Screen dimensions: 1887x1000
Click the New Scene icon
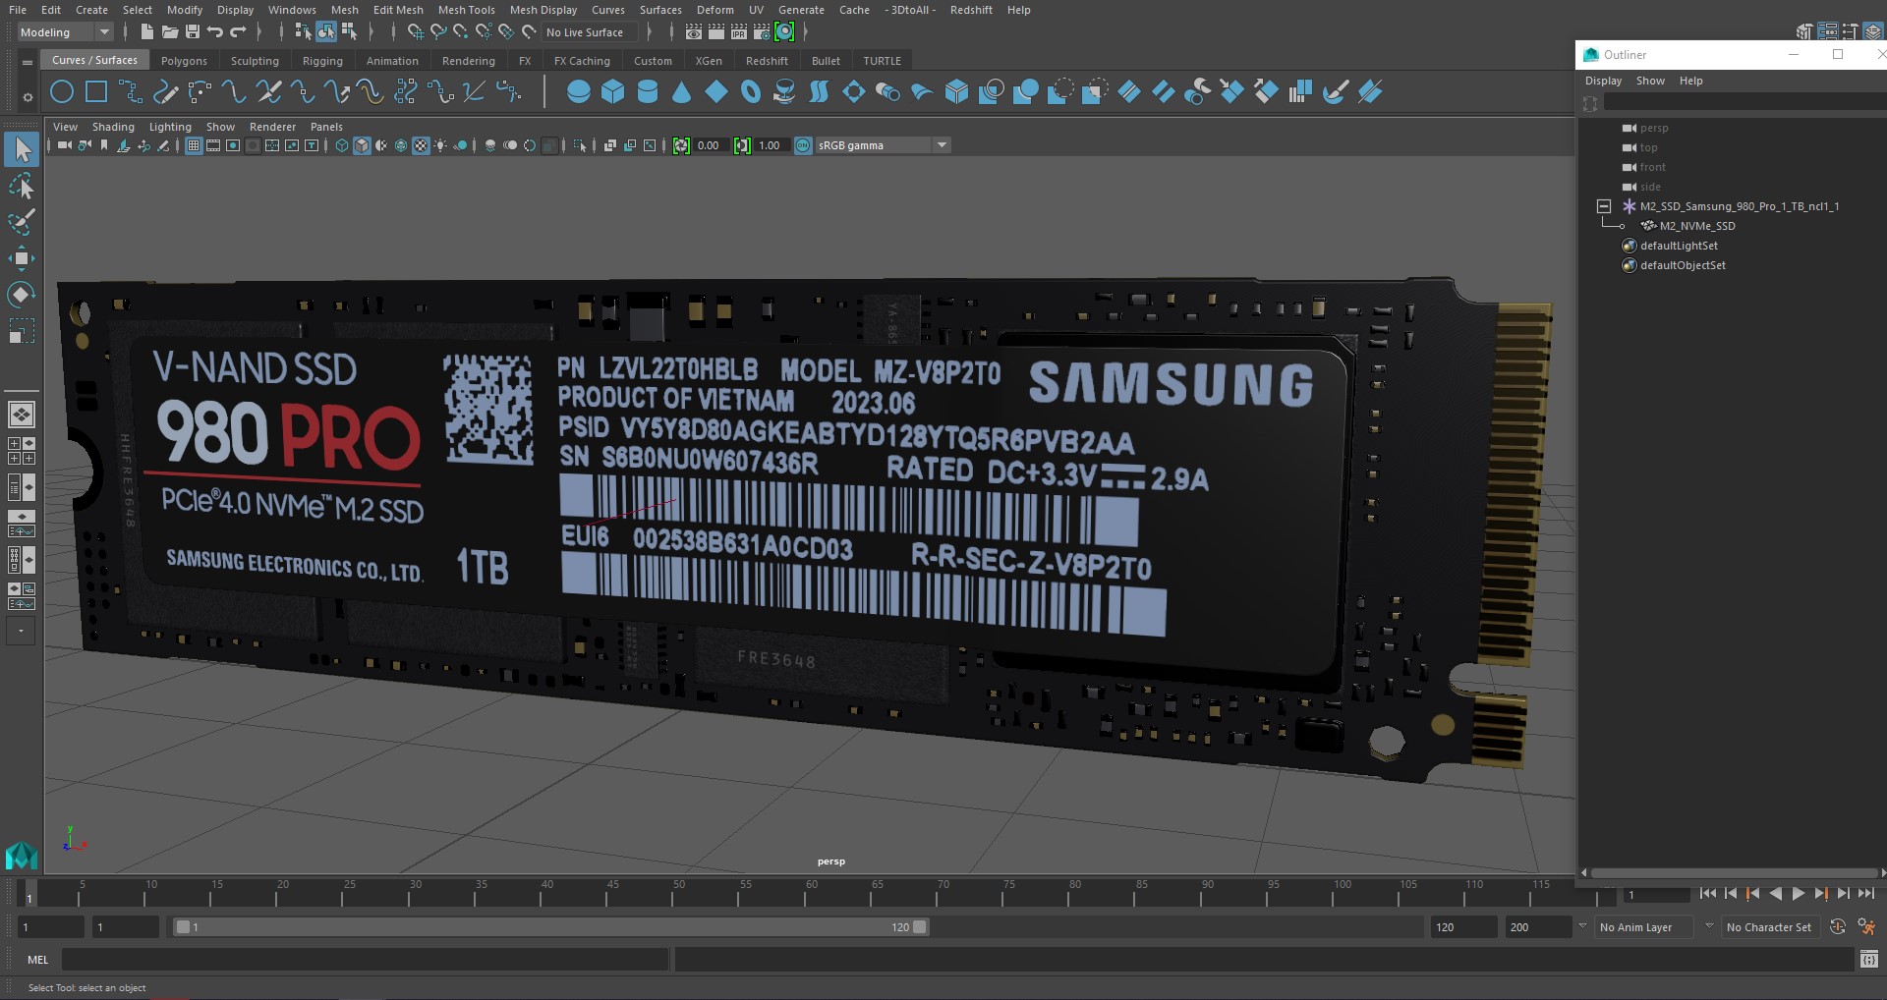coord(146,32)
